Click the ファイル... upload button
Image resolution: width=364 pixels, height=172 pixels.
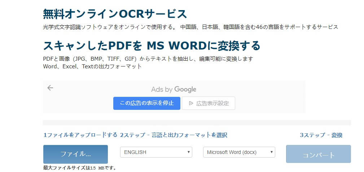[x=75, y=154]
